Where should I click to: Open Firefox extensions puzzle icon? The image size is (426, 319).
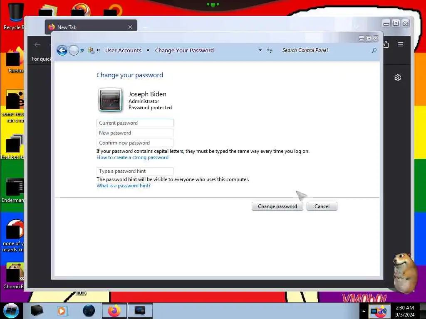click(386, 44)
